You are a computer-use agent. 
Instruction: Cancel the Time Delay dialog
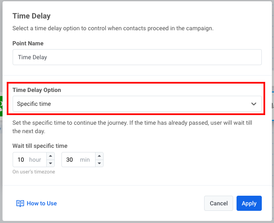(x=218, y=203)
